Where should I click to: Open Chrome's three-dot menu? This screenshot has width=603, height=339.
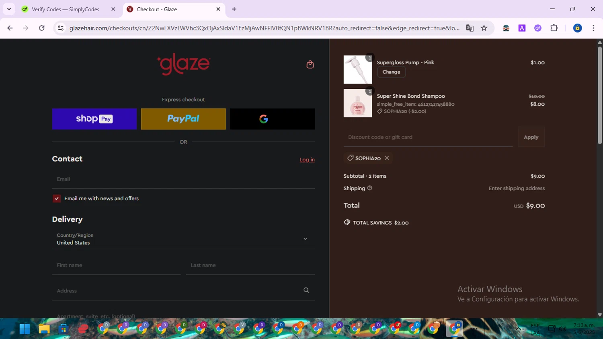coord(593,28)
